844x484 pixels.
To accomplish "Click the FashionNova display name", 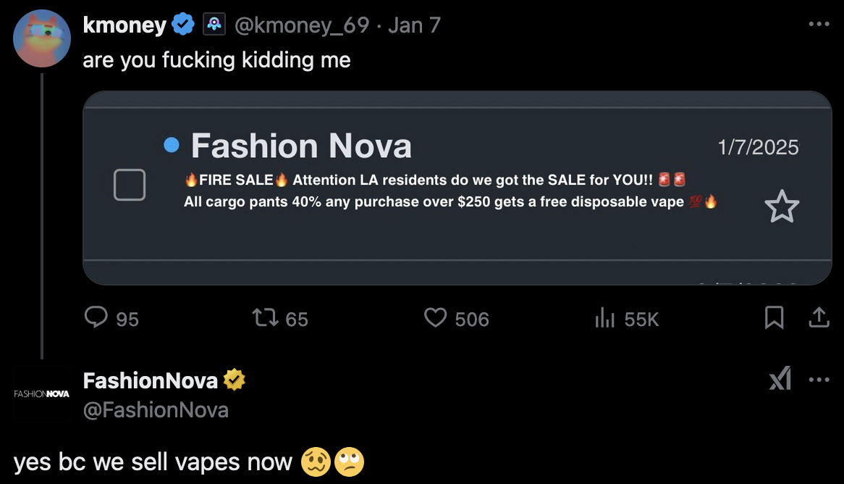I will point(151,380).
